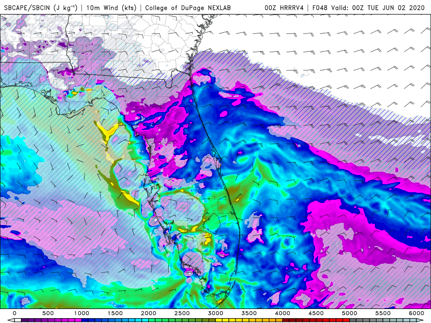The image size is (431, 323).
Task: Click the 10m Wind (kts) header label
Action: tap(111, 8)
